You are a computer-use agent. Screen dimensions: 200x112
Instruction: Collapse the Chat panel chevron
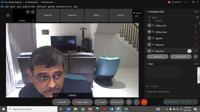pyautogui.click(x=147, y=64)
